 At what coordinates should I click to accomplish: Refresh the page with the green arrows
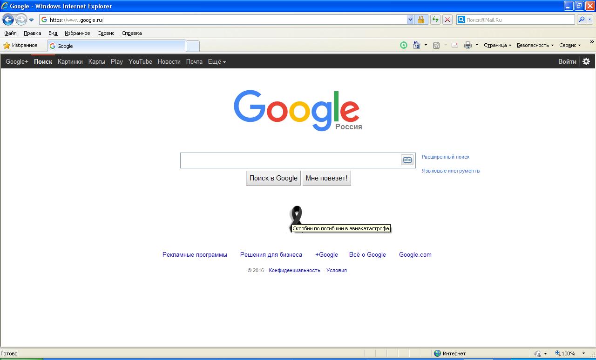coord(435,20)
